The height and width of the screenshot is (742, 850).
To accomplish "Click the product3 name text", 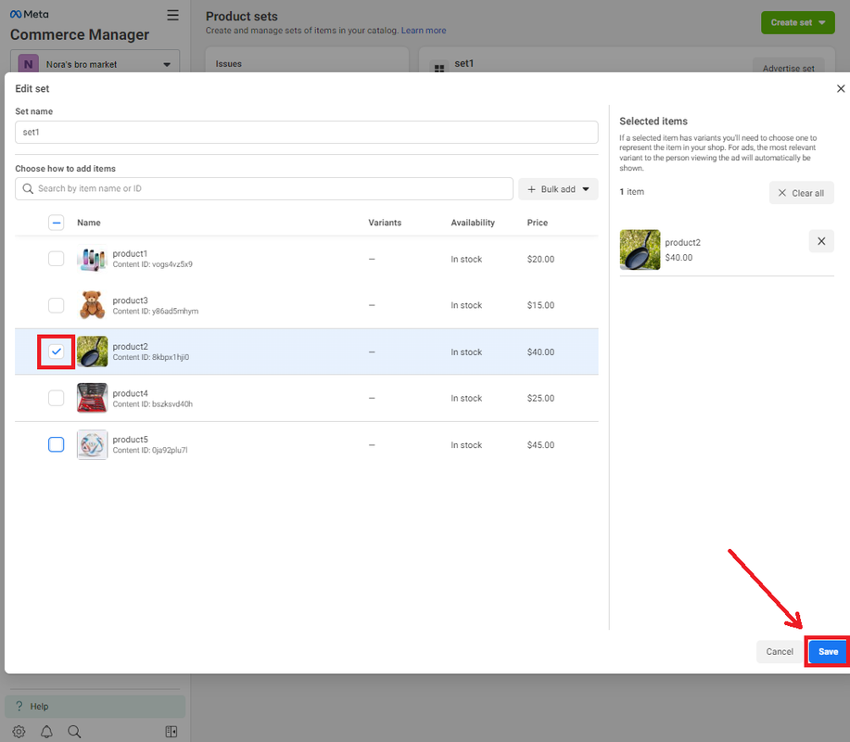I will pyautogui.click(x=130, y=300).
